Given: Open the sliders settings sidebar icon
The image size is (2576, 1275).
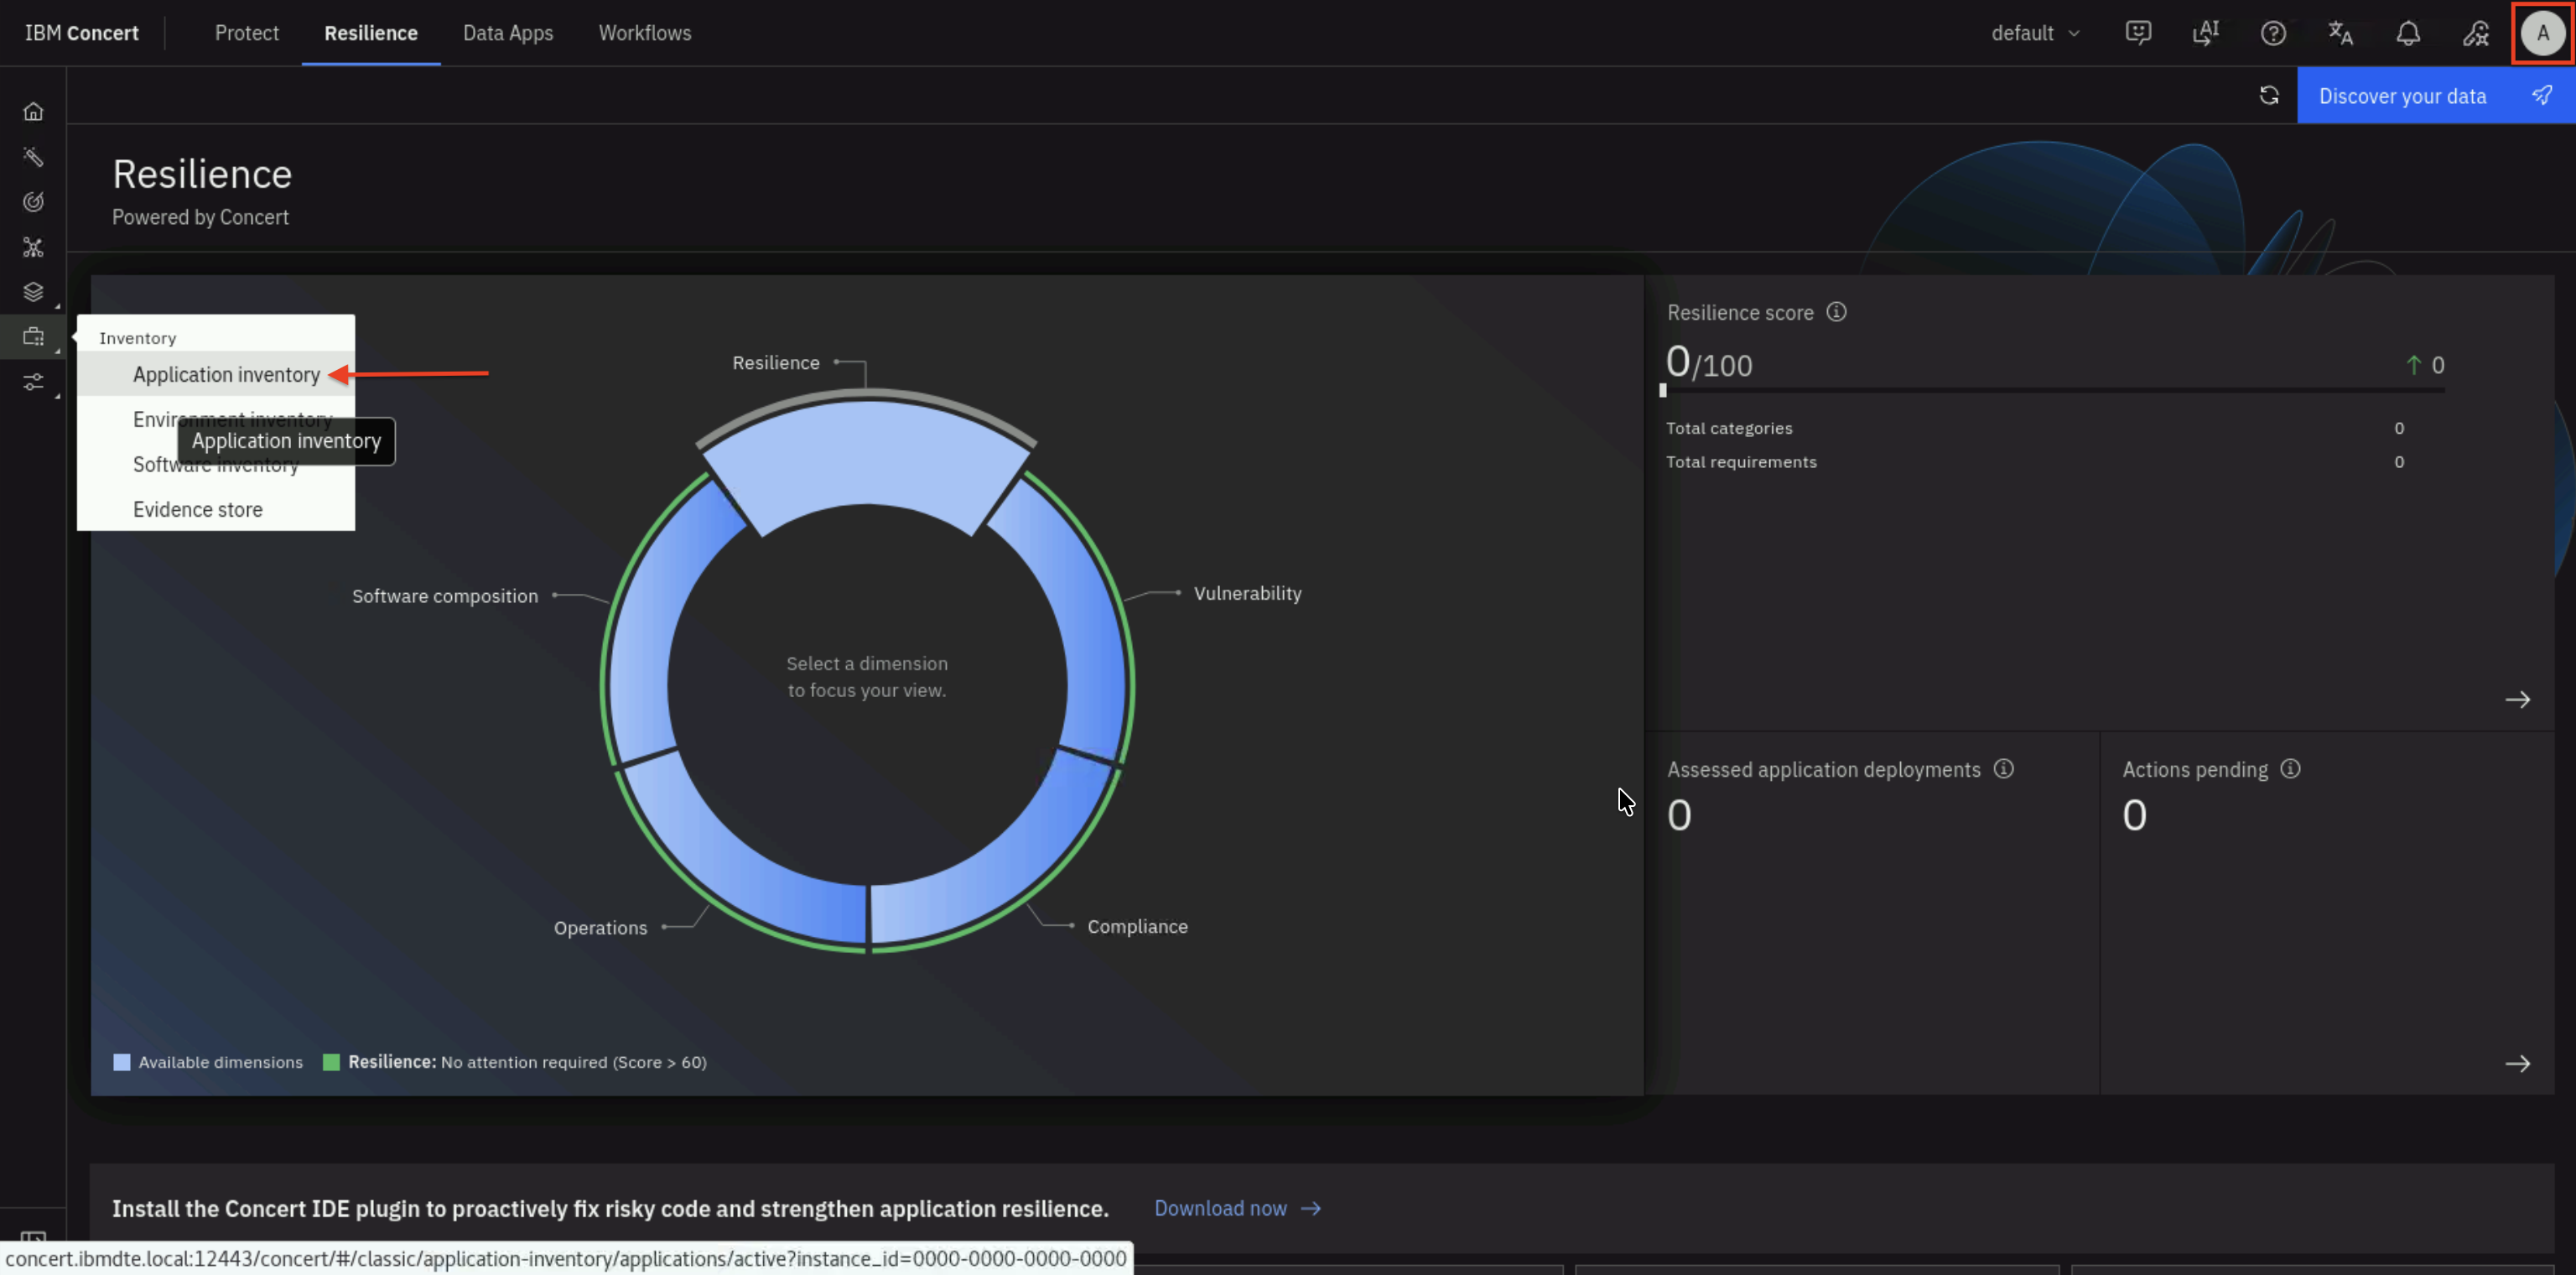Looking at the screenshot, I should [x=33, y=382].
